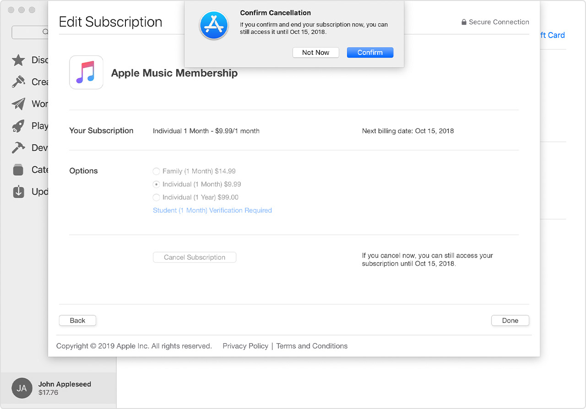Click the Back button
The image size is (586, 409).
(x=77, y=320)
